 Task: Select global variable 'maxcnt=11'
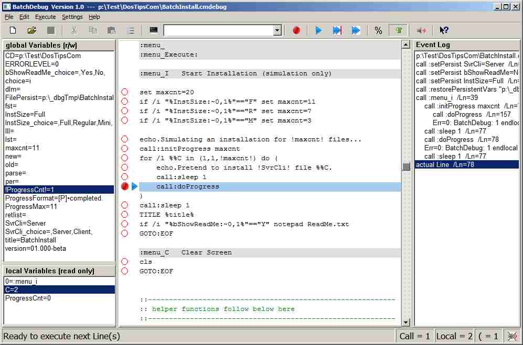coord(59,148)
